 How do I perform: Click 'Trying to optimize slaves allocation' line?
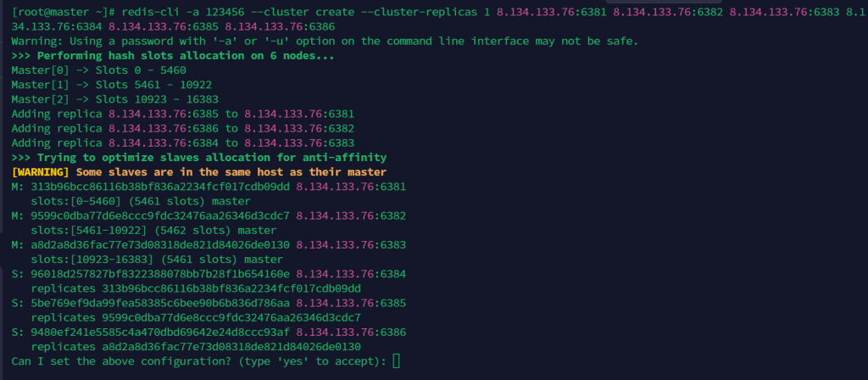coord(198,157)
